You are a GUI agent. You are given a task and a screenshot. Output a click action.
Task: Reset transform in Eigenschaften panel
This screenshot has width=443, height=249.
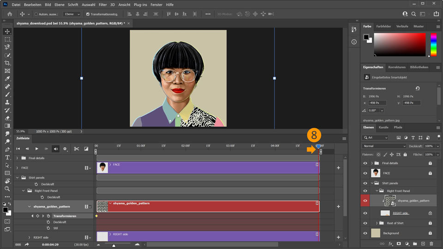click(418, 88)
